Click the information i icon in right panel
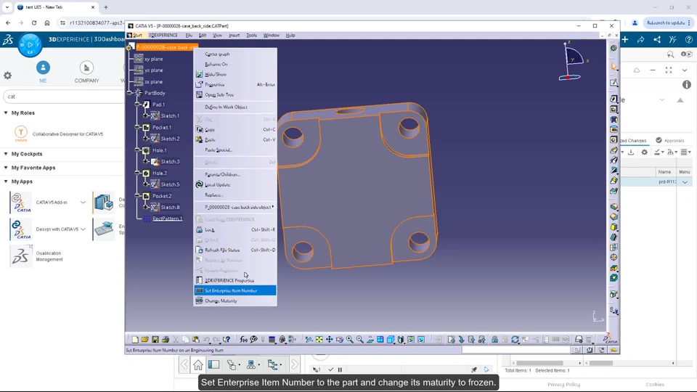 click(x=687, y=84)
